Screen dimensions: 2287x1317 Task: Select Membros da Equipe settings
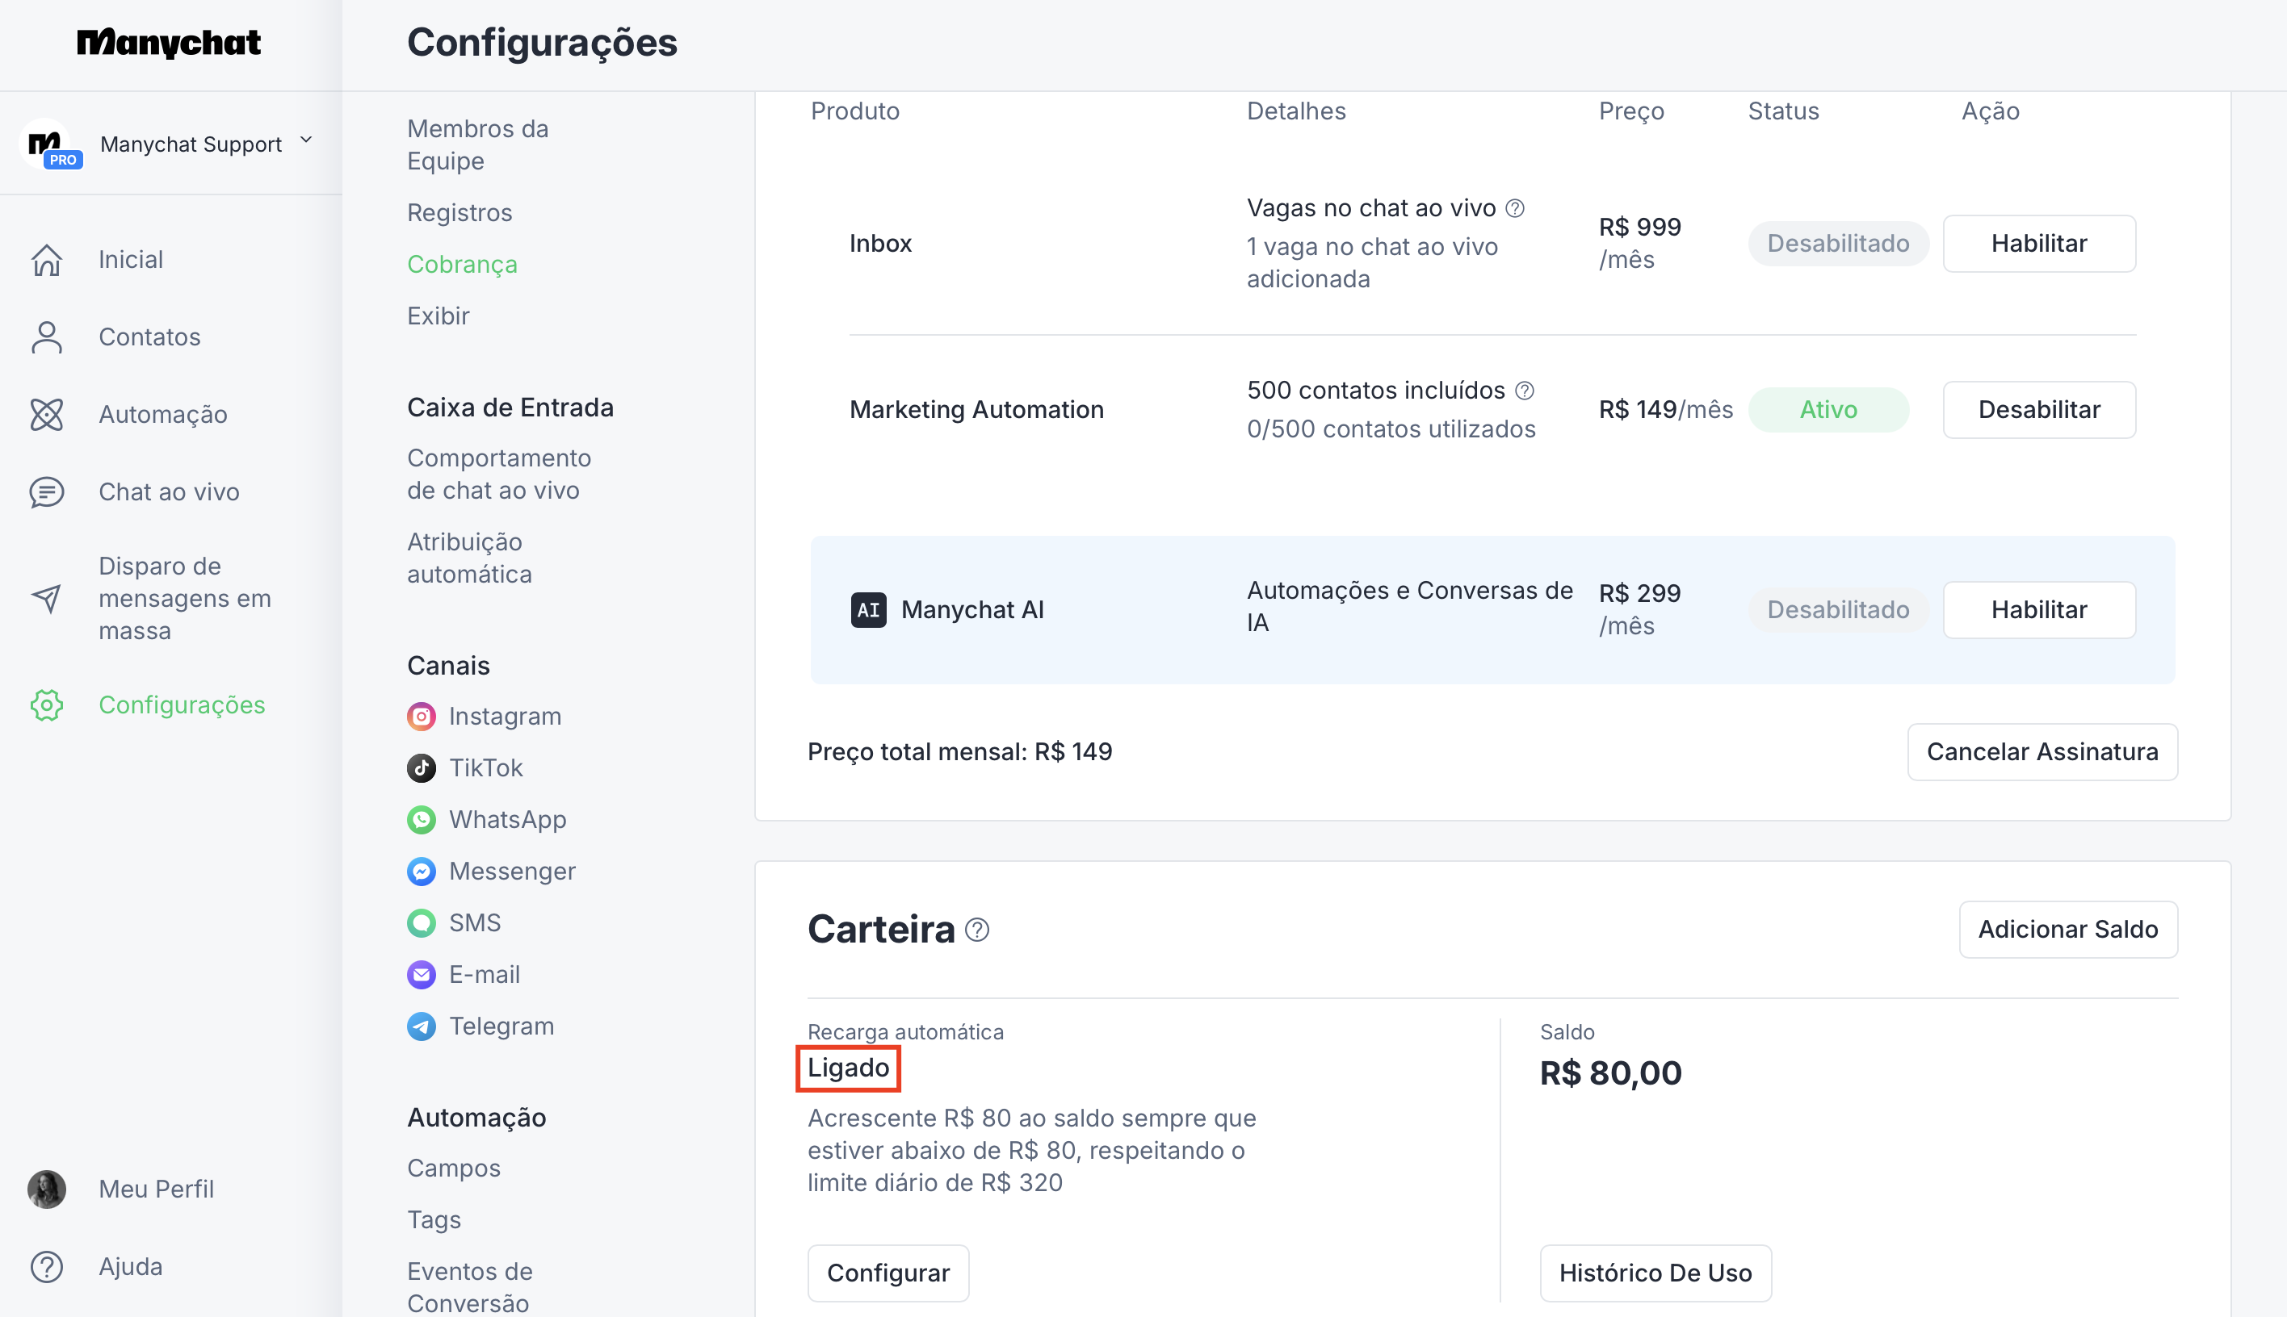pos(478,144)
